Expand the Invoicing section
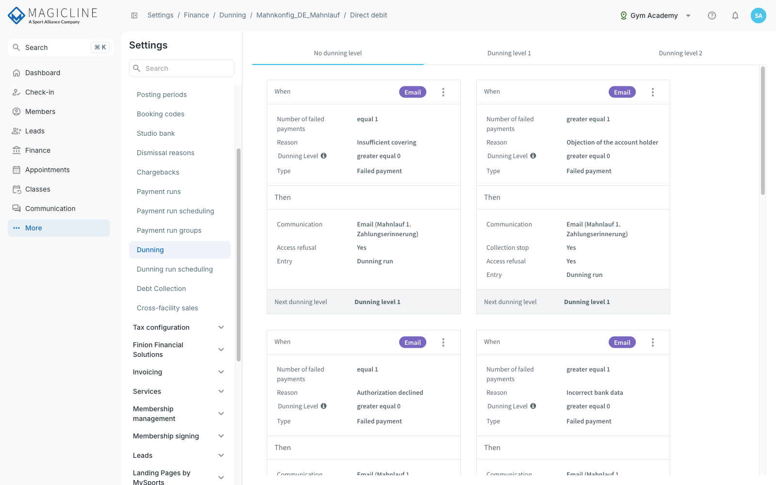The width and height of the screenshot is (776, 485). (x=221, y=372)
